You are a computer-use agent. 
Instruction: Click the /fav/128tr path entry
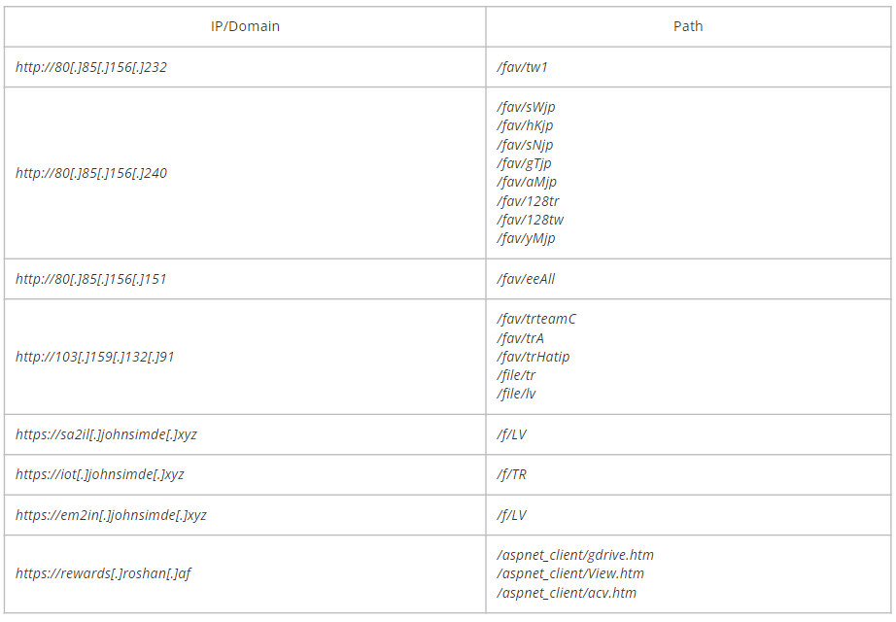(528, 201)
